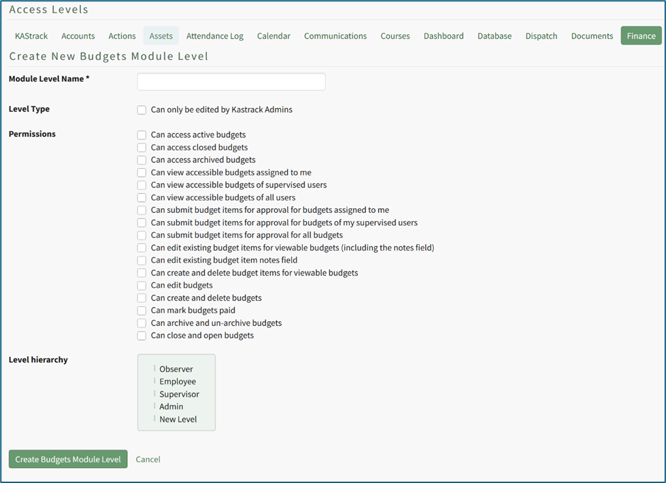Toggle 'Can mark budgets paid' checkbox

[x=141, y=310]
